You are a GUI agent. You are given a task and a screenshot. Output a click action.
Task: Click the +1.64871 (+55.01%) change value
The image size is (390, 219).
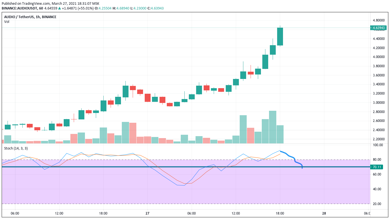[78, 8]
